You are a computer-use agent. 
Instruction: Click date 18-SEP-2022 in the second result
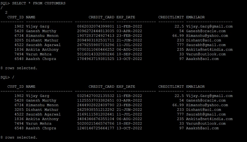[x=129, y=124]
